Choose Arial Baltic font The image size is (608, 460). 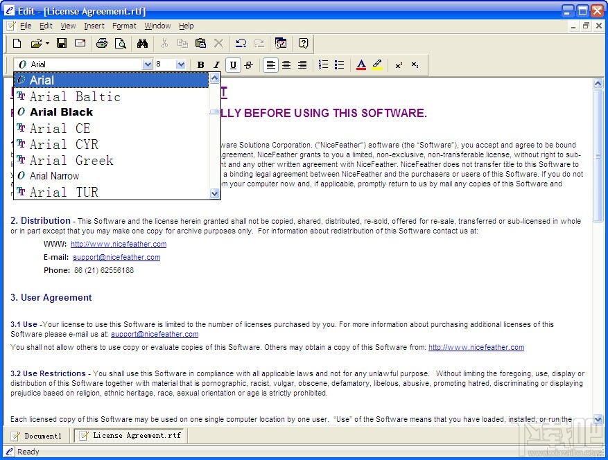tap(112, 96)
